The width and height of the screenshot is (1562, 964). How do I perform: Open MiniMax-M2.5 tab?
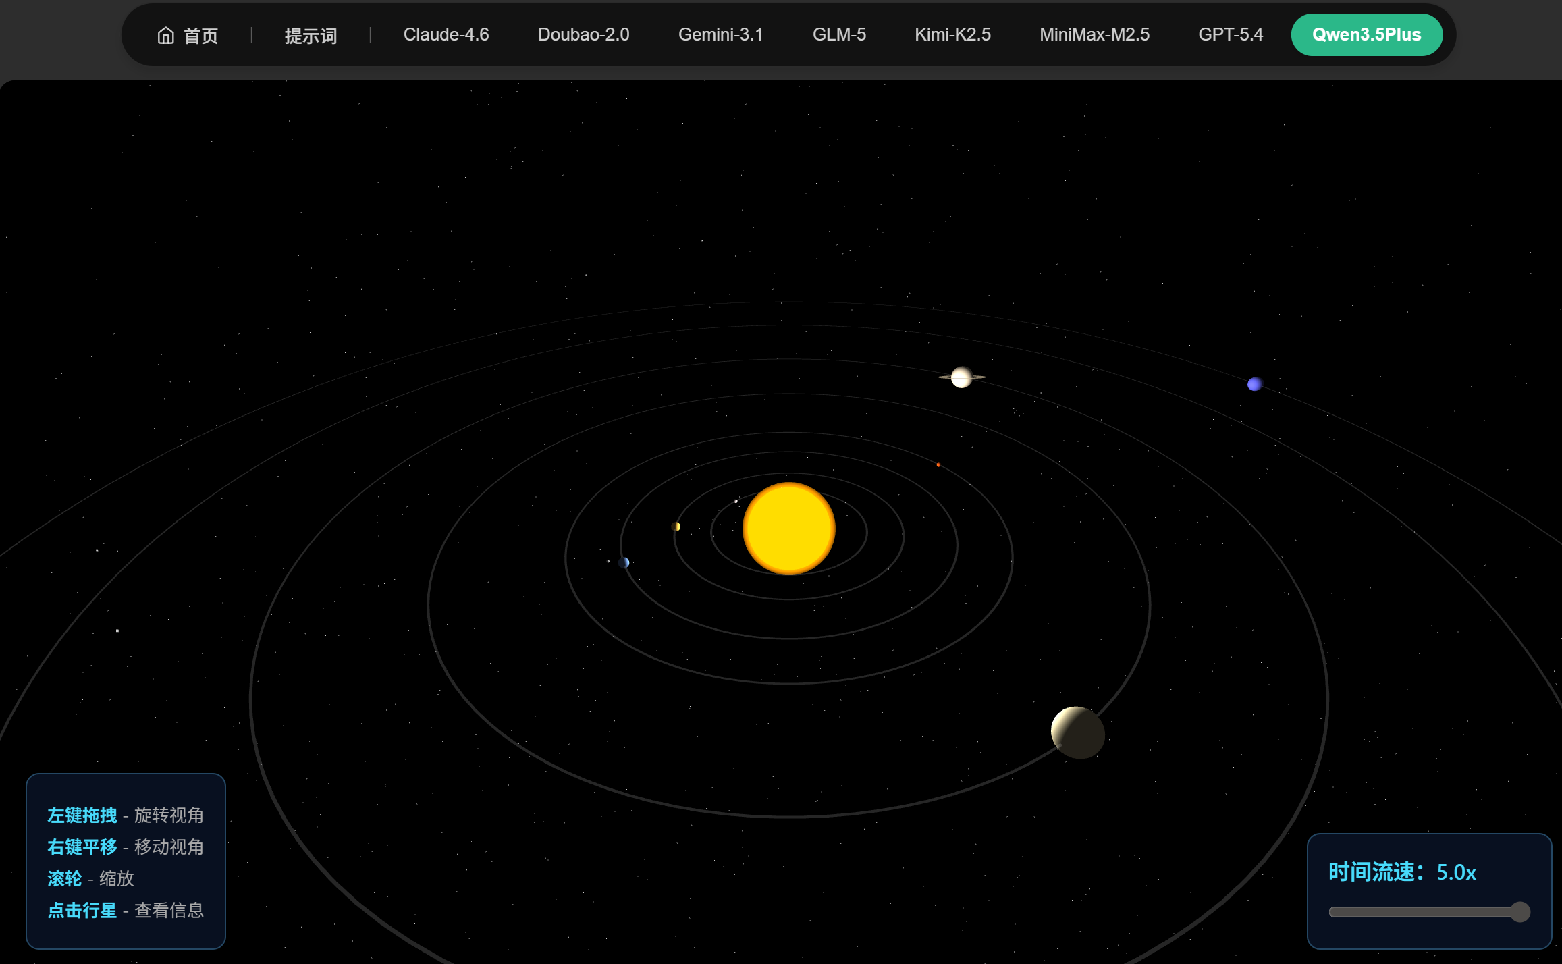click(x=1094, y=34)
